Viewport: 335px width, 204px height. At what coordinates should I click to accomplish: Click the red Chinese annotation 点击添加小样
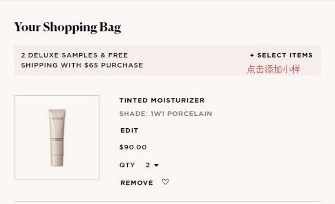click(x=274, y=70)
